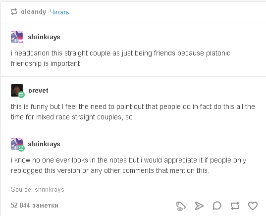Click the green reblog badge on the lower shrinkrays avatar
The height and width of the screenshot is (216, 266).
pos(21,148)
